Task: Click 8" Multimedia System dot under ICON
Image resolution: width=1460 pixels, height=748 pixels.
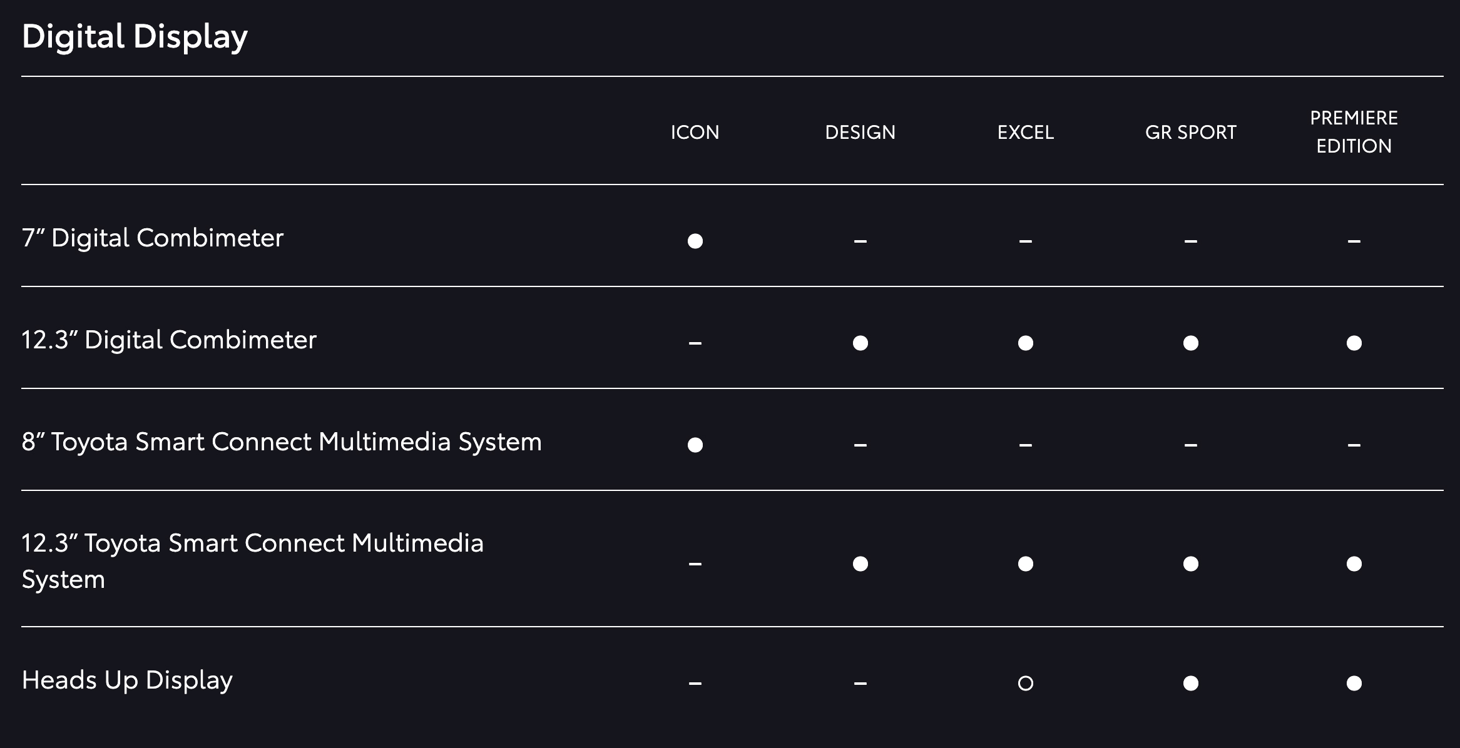Action: [x=695, y=445]
